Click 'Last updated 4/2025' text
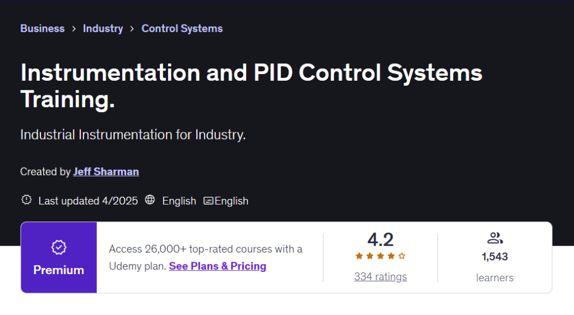 (x=88, y=201)
